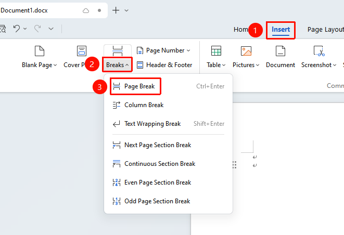Image resolution: width=344 pixels, height=235 pixels.
Task: Click the paragraph drag handle dots
Action: [234, 165]
